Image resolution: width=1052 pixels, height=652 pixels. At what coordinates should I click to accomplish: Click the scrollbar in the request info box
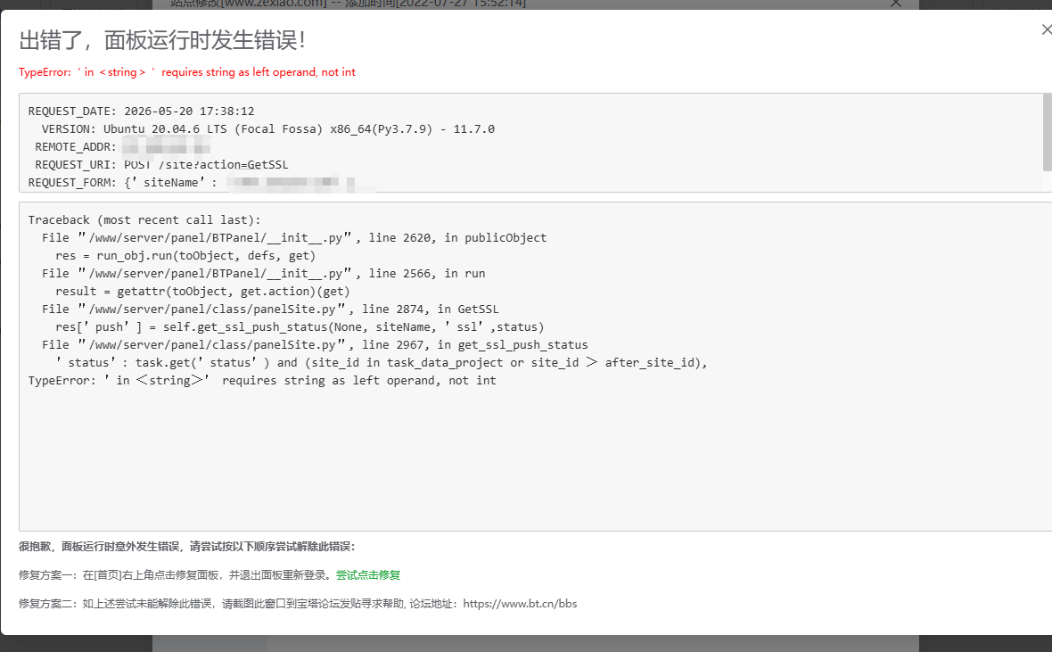coord(1048,132)
